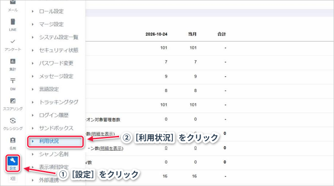
Task: Select the LINE sidebar icon
Action: 13,22
